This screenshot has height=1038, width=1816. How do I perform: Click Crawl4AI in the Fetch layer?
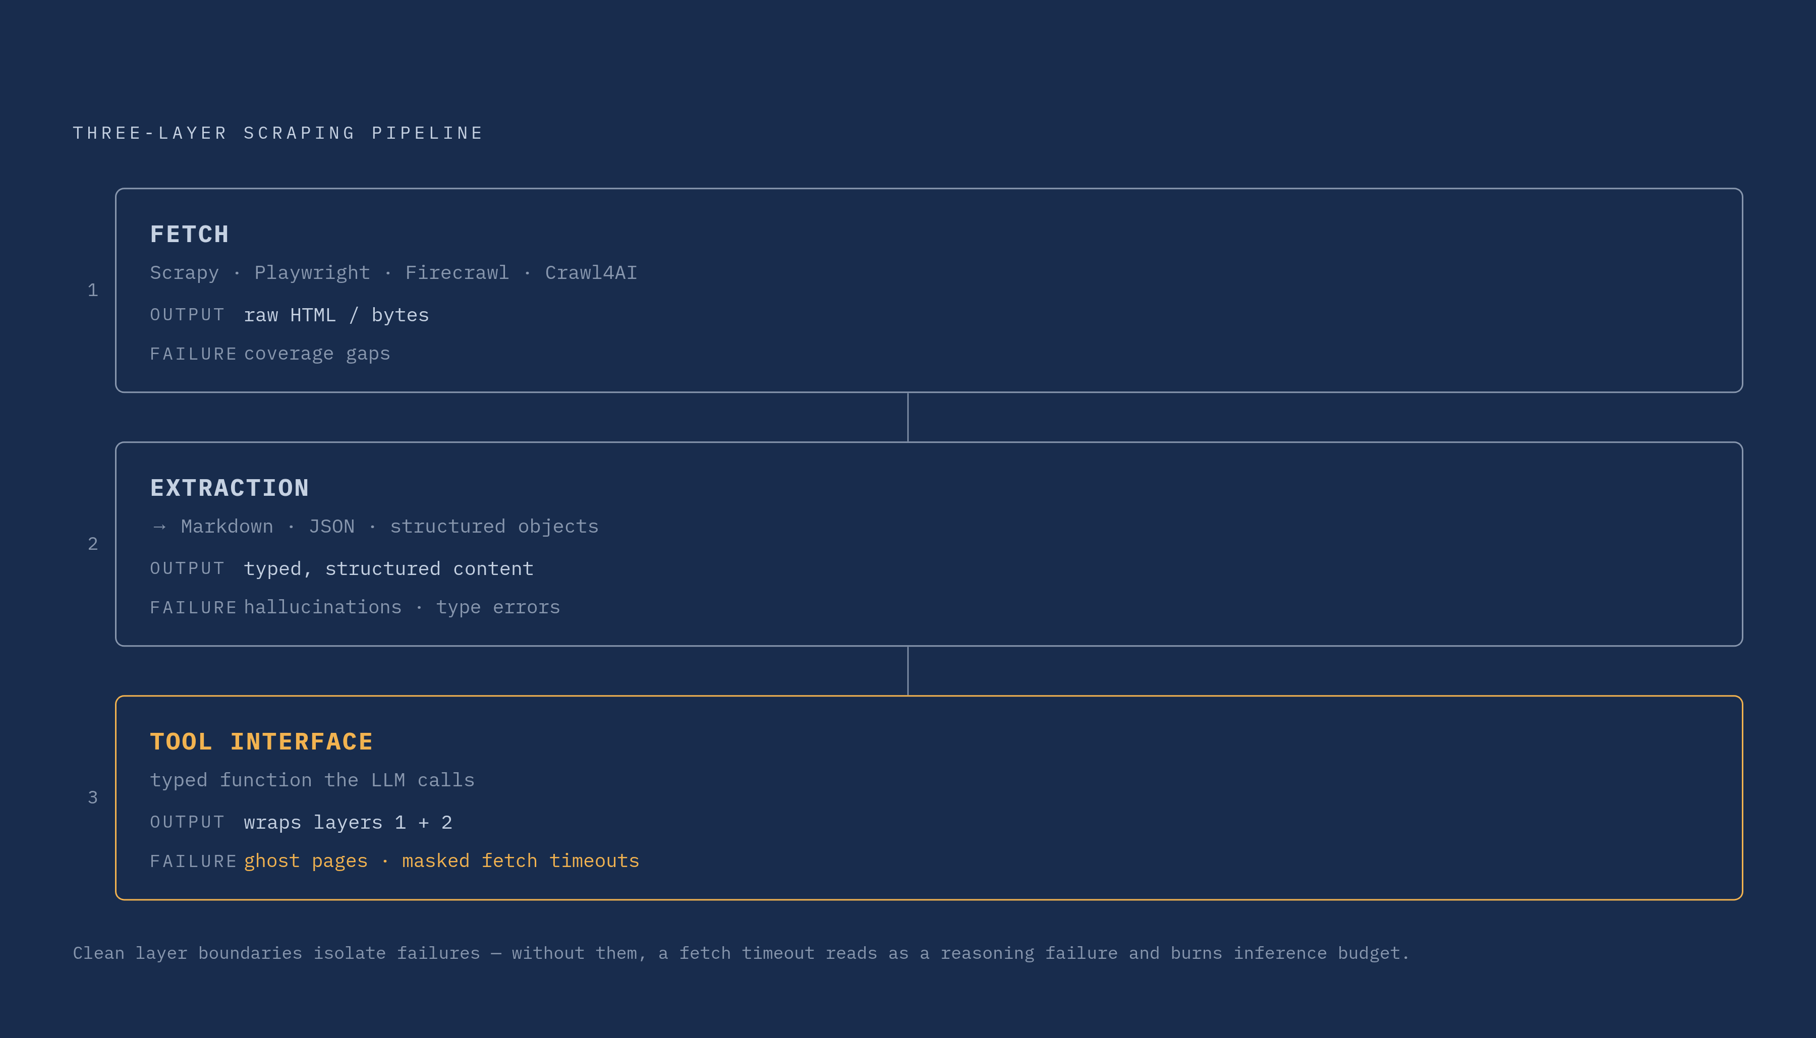coord(591,273)
